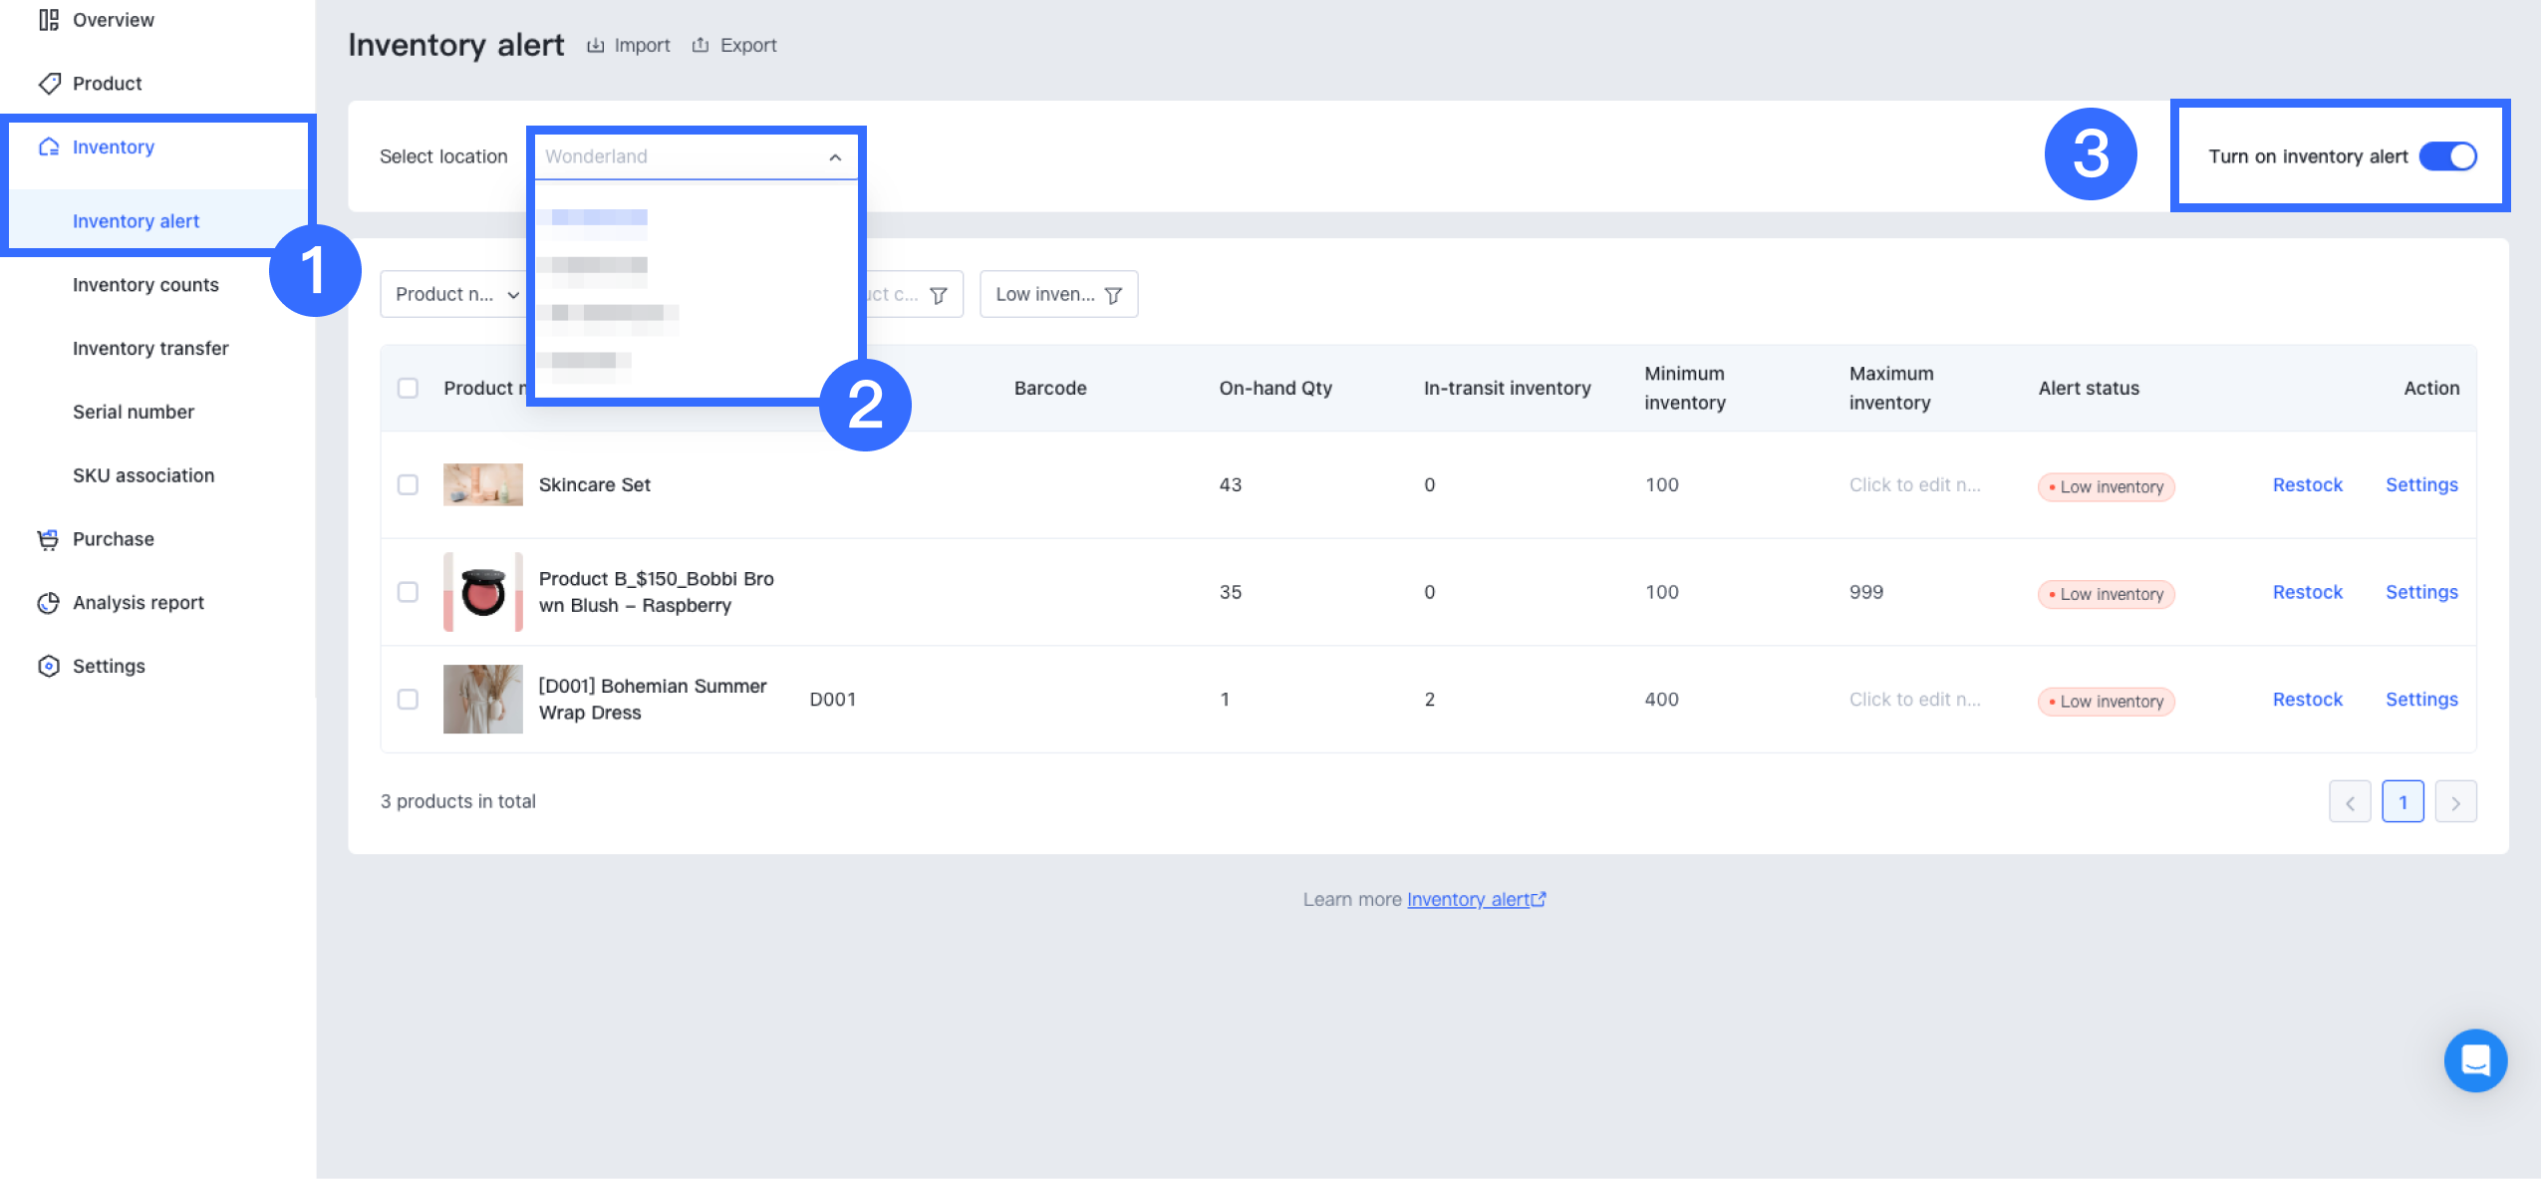The image size is (2541, 1179).
Task: Click the Export icon button
Action: coord(701,45)
